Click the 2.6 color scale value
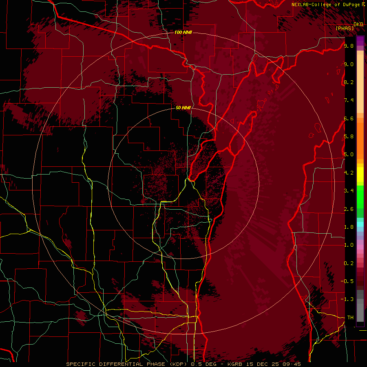Image resolution: width=367 pixels, height=367 pixels. pyautogui.click(x=349, y=209)
